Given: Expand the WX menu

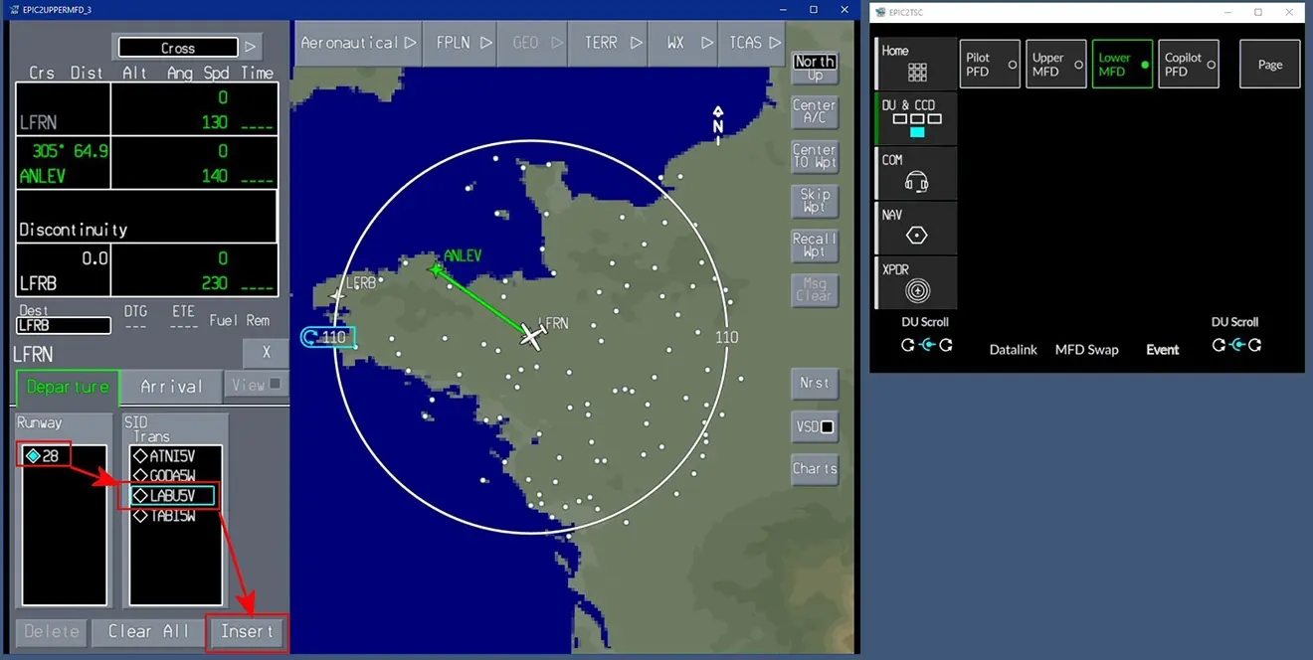Looking at the screenshot, I should (682, 43).
